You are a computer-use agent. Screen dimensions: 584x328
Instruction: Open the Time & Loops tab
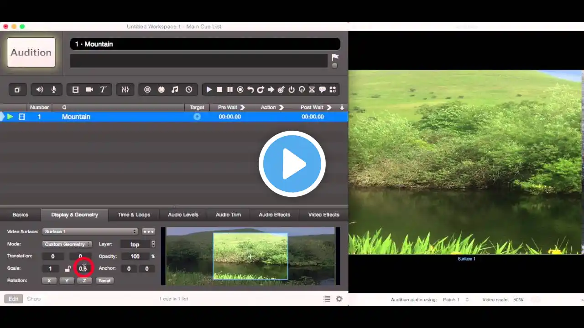[134, 215]
